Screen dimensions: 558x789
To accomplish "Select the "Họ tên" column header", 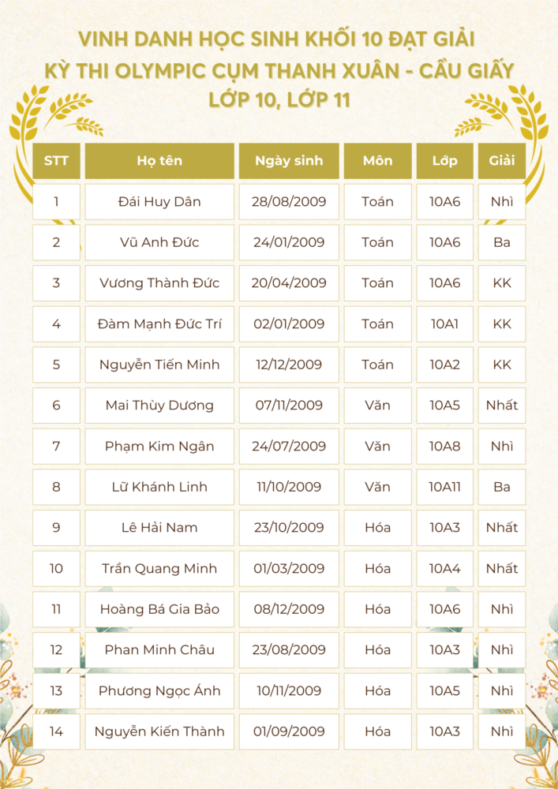I will (159, 161).
